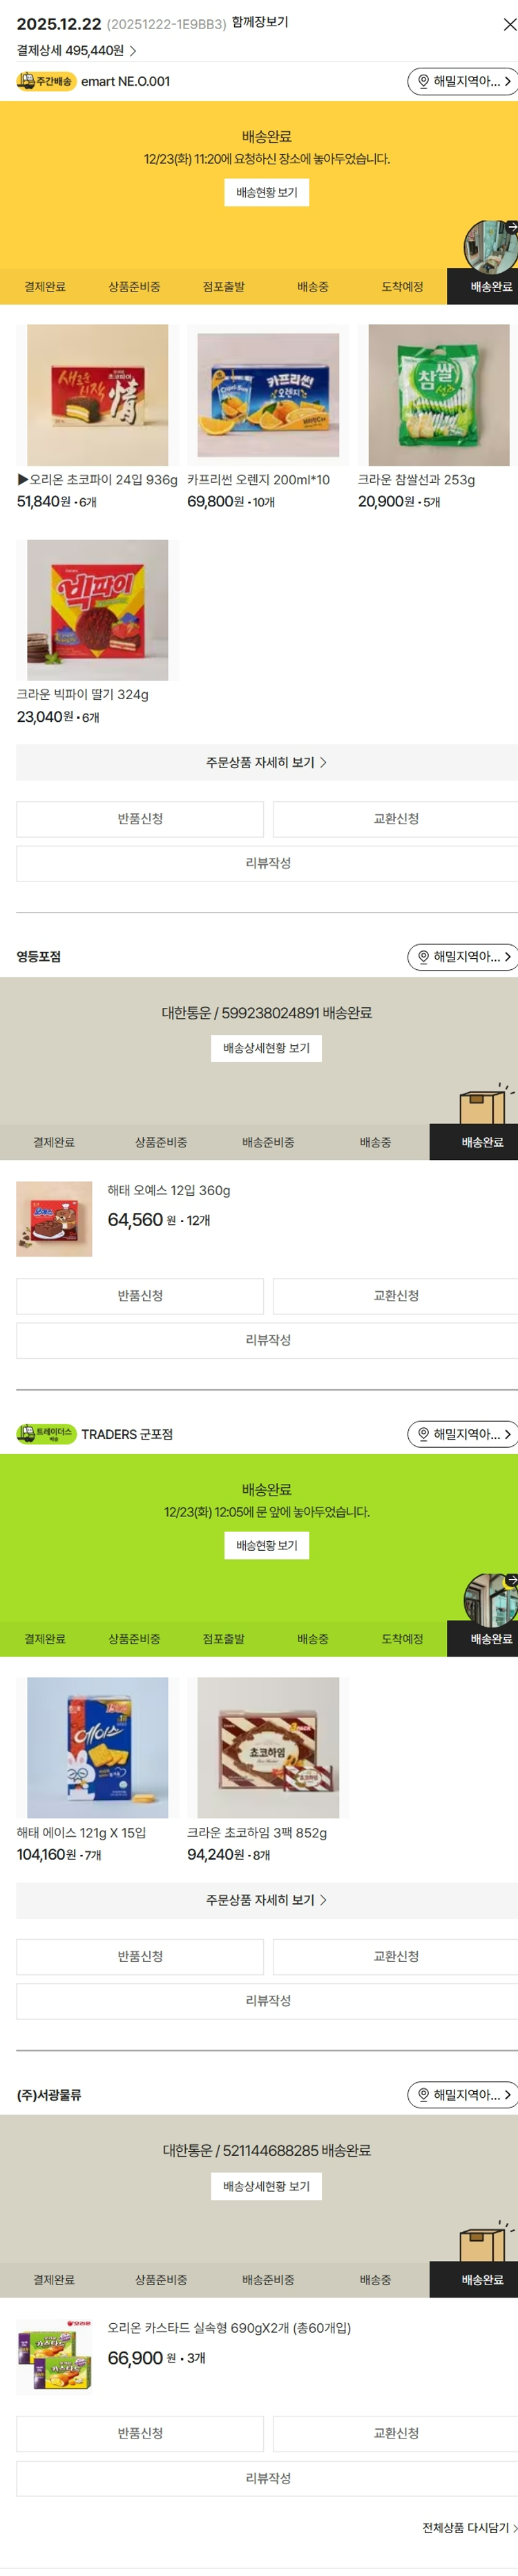Image resolution: width=518 pixels, height=2576 pixels.
Task: Select the 점포출발 step in TRADERS progress bar
Action: (223, 1639)
